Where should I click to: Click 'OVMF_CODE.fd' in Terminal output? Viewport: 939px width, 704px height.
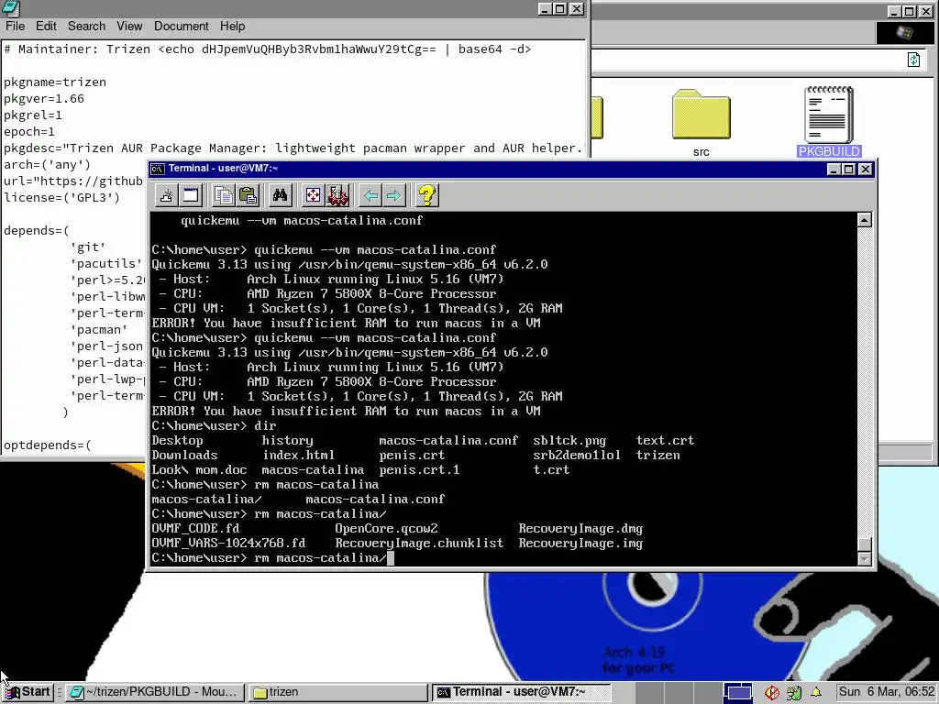[195, 529]
